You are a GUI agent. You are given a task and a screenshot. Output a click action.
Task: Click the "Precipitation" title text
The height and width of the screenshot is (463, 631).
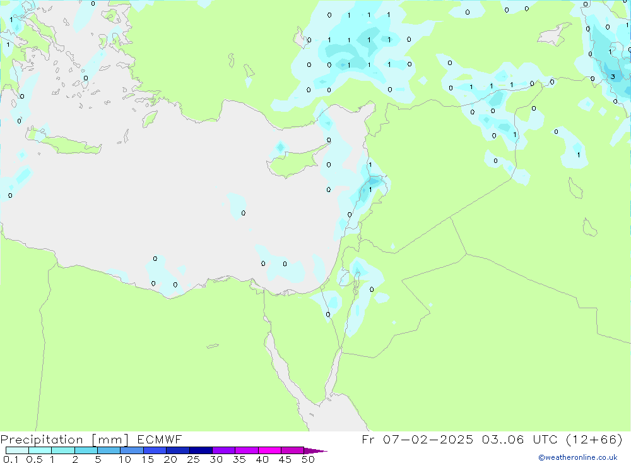(42, 440)
